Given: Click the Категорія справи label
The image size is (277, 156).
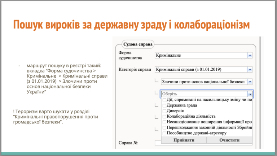Looking at the screenshot, I should (x=135, y=69).
